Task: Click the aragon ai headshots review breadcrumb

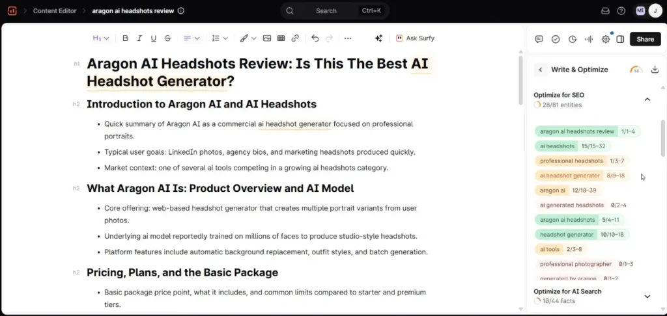Action: 133,11
